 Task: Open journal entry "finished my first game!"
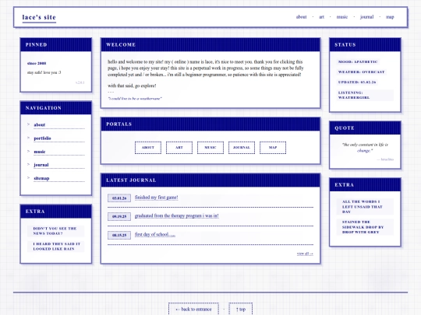coord(156,198)
